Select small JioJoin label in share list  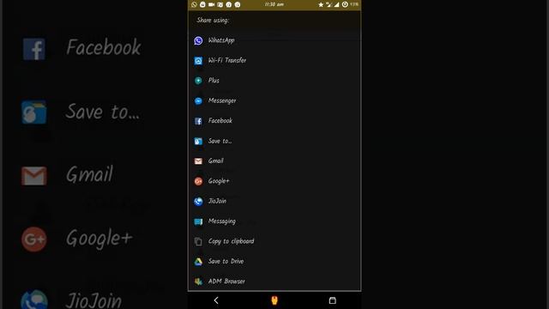coord(217,201)
